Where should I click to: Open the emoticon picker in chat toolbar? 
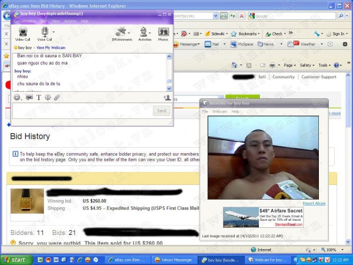17,97
